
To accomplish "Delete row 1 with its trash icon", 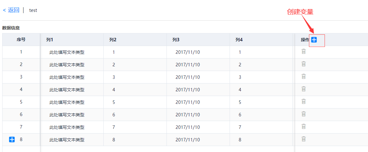I will [303, 51].
